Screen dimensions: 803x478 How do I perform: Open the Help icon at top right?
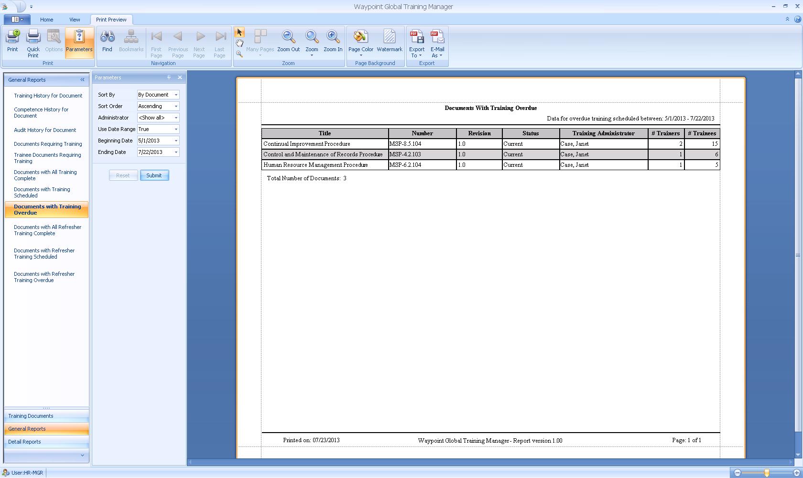pos(797,19)
